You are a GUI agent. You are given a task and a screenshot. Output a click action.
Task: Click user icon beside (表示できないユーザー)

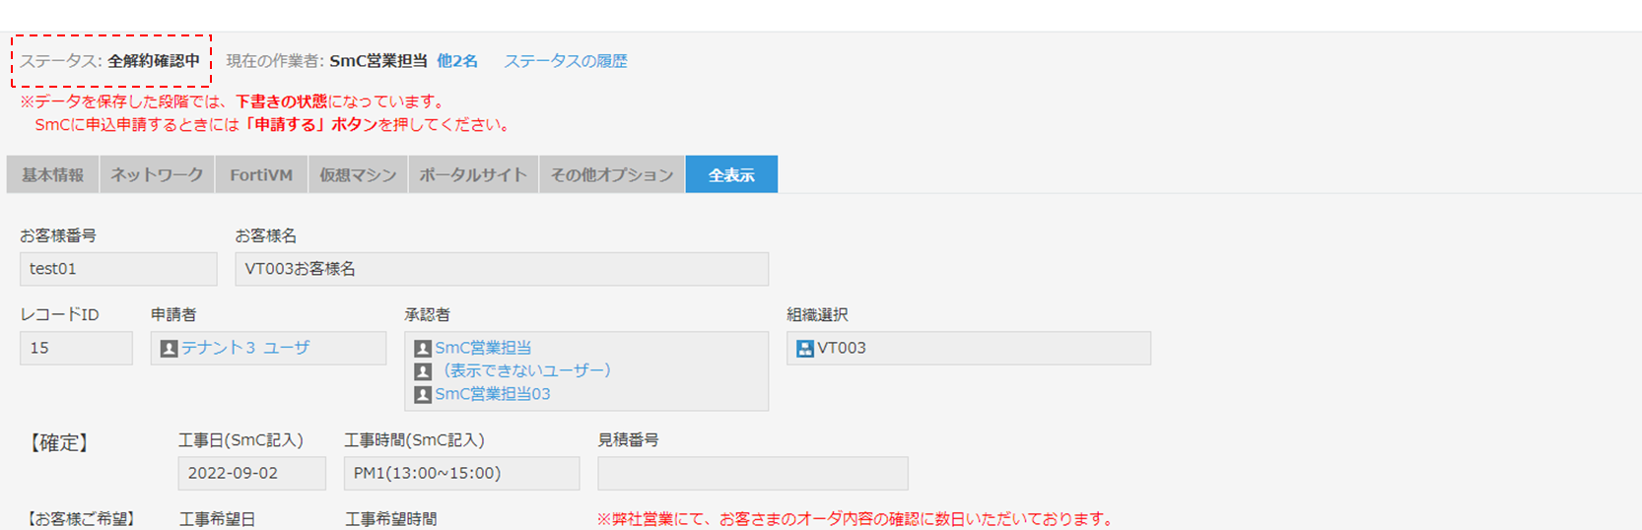tap(423, 371)
